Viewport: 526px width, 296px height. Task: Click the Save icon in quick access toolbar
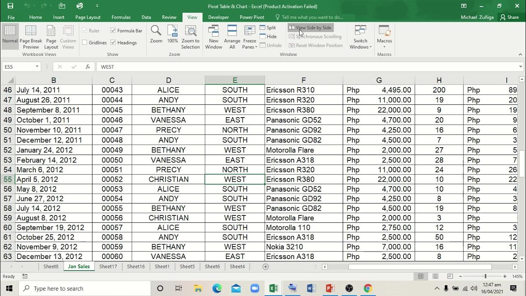pyautogui.click(x=10, y=6)
